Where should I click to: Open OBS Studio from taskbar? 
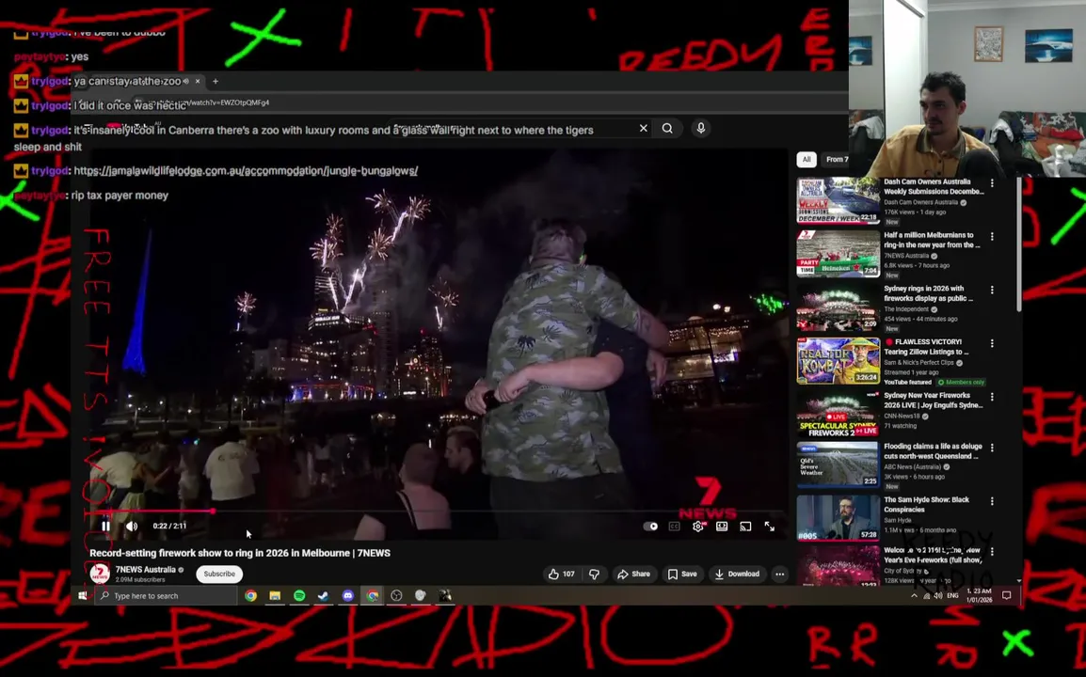coord(396,595)
